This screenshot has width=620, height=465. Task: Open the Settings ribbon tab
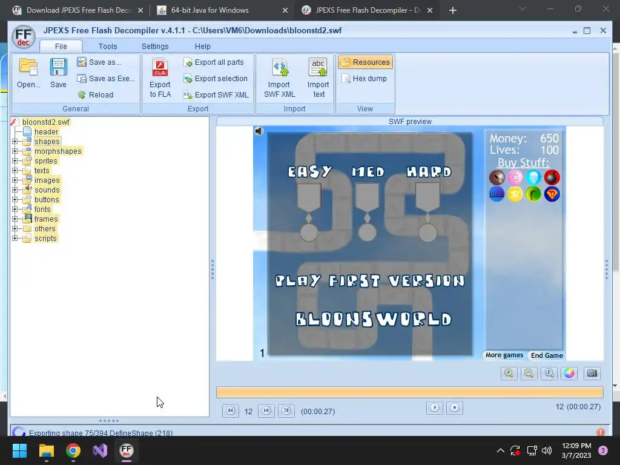[x=155, y=46]
